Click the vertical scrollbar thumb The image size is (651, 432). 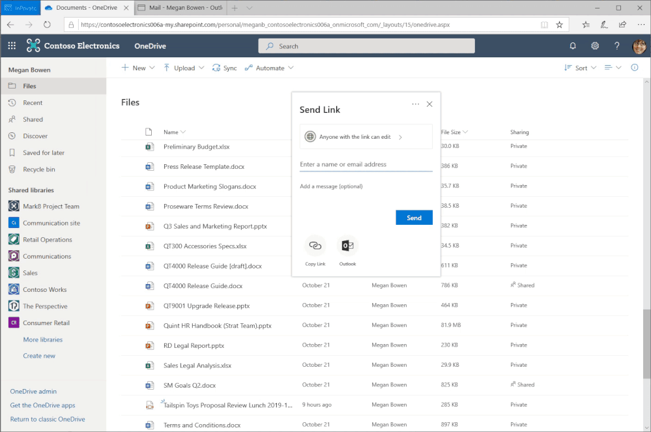tap(646, 343)
